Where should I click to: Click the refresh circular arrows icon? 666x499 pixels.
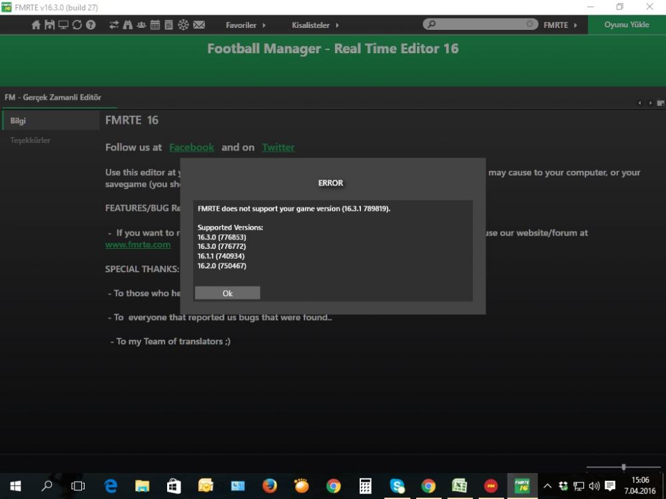(77, 25)
